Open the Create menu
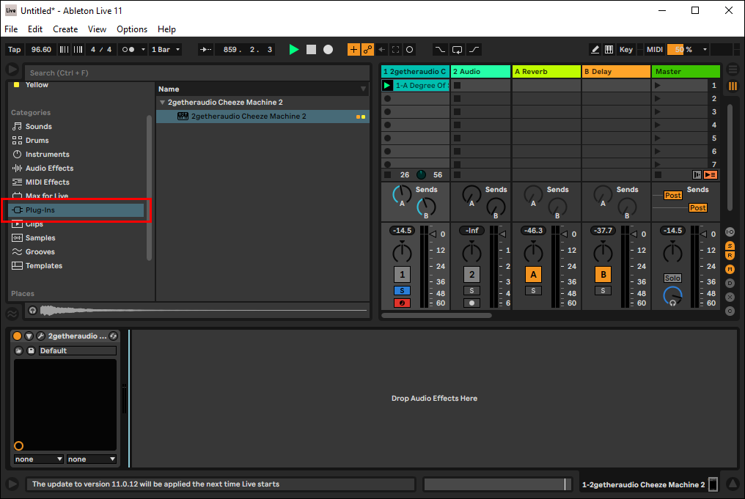Image resolution: width=745 pixels, height=499 pixels. coord(65,29)
